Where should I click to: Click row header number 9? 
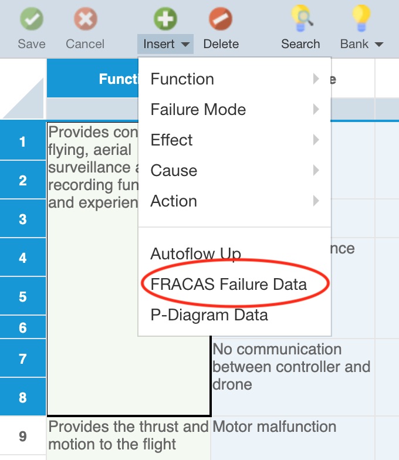[23, 436]
